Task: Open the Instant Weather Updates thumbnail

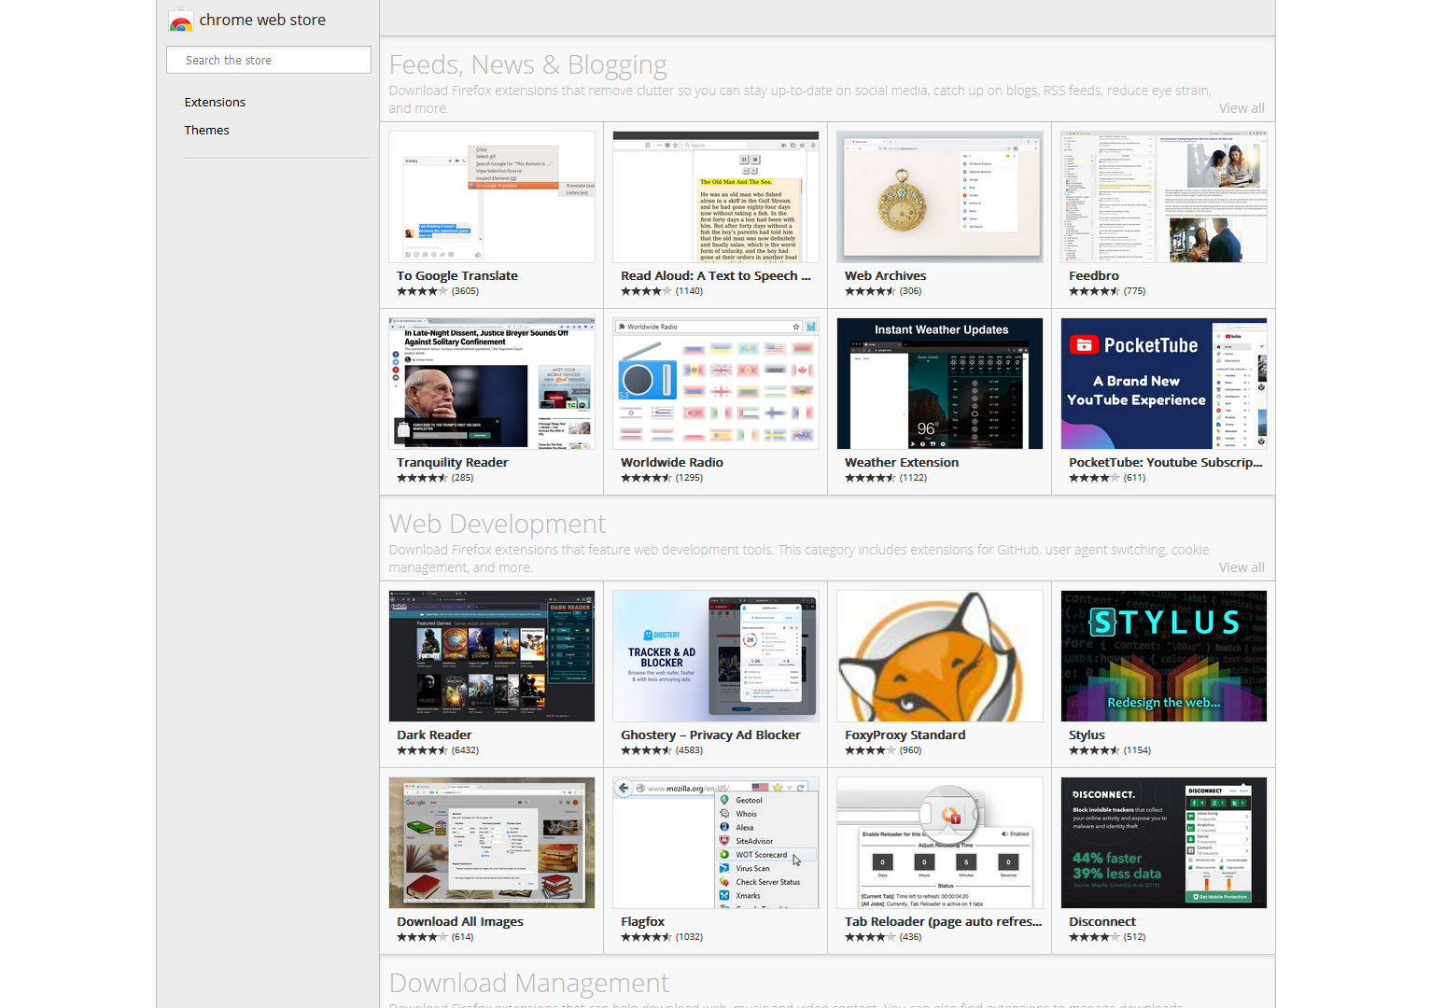Action: tap(940, 384)
